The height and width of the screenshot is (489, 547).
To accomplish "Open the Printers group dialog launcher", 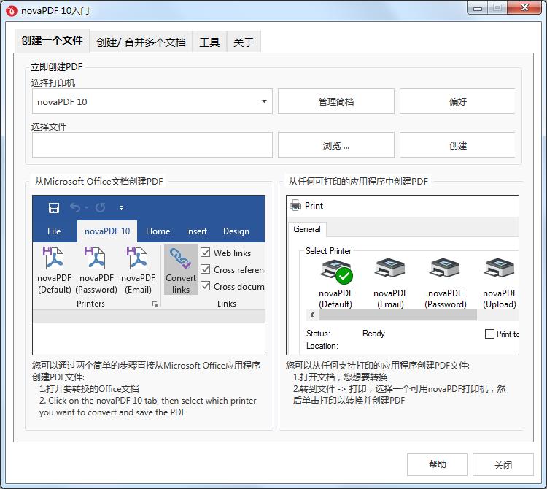I will coord(155,304).
